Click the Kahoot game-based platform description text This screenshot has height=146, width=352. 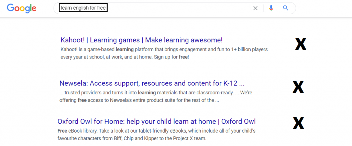coord(164,53)
